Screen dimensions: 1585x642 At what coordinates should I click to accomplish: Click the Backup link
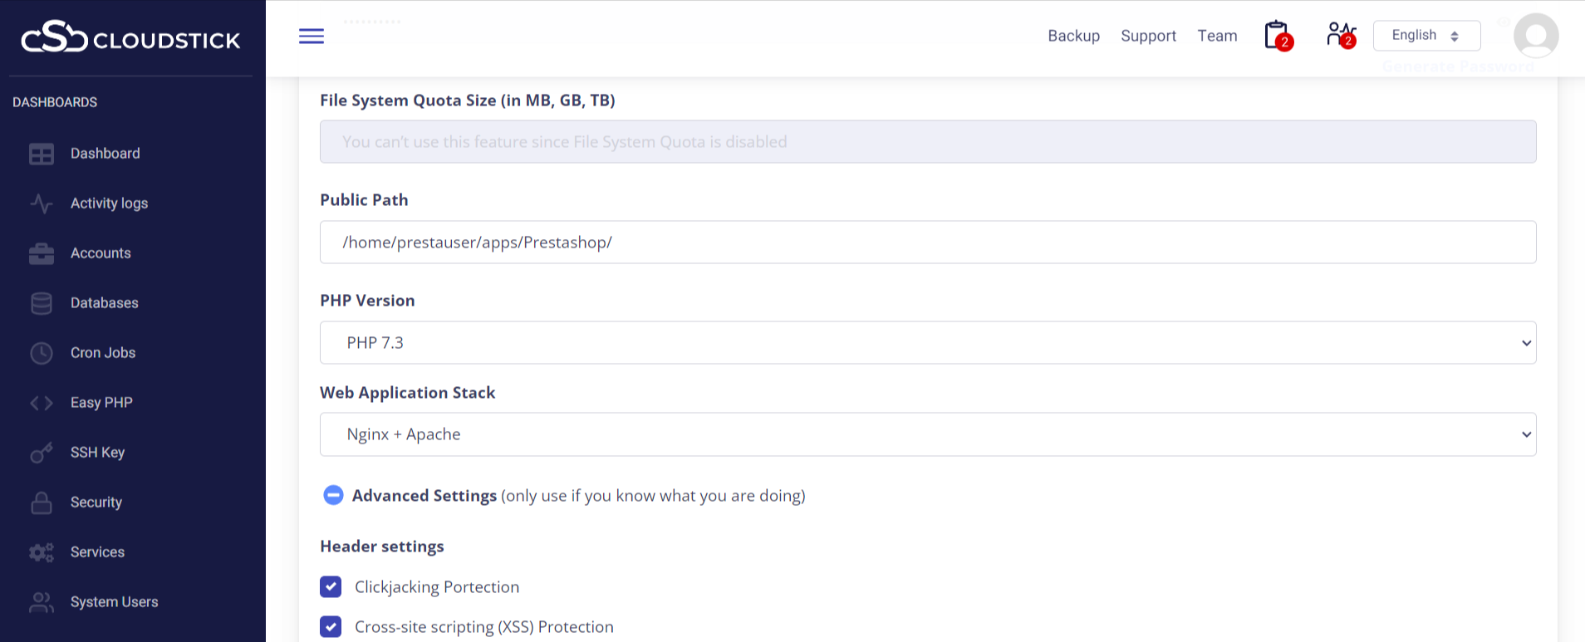(x=1073, y=36)
